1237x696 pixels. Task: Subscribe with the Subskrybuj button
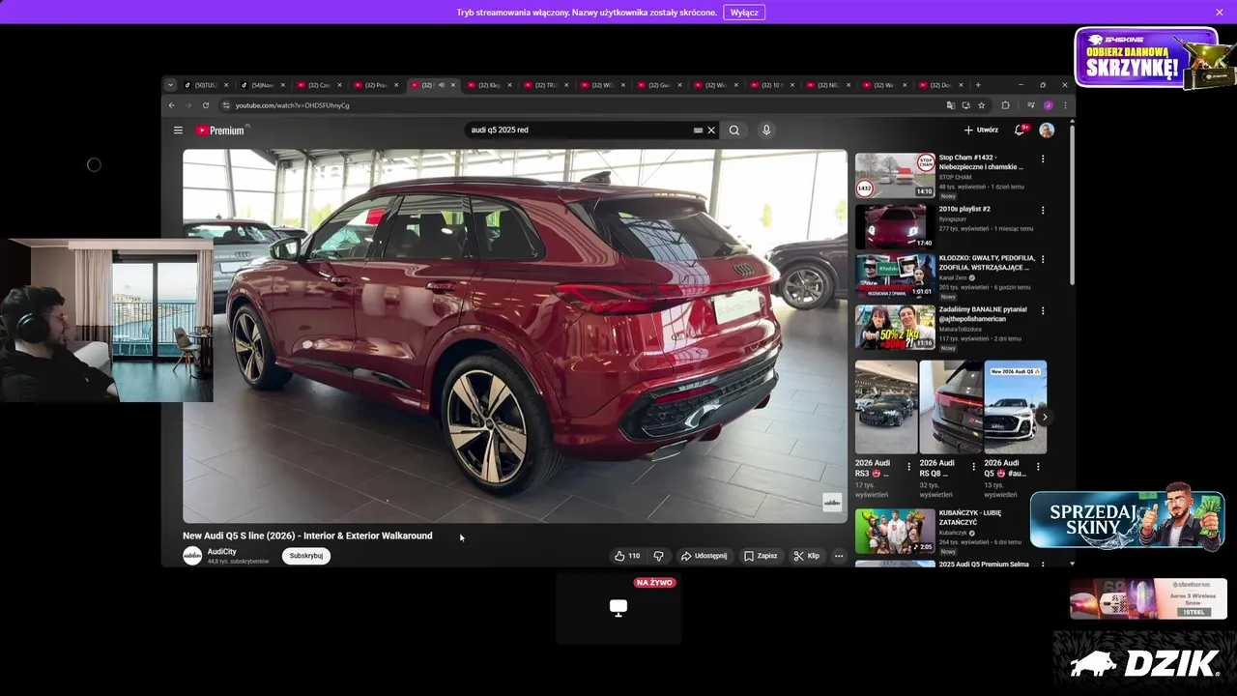coord(306,556)
